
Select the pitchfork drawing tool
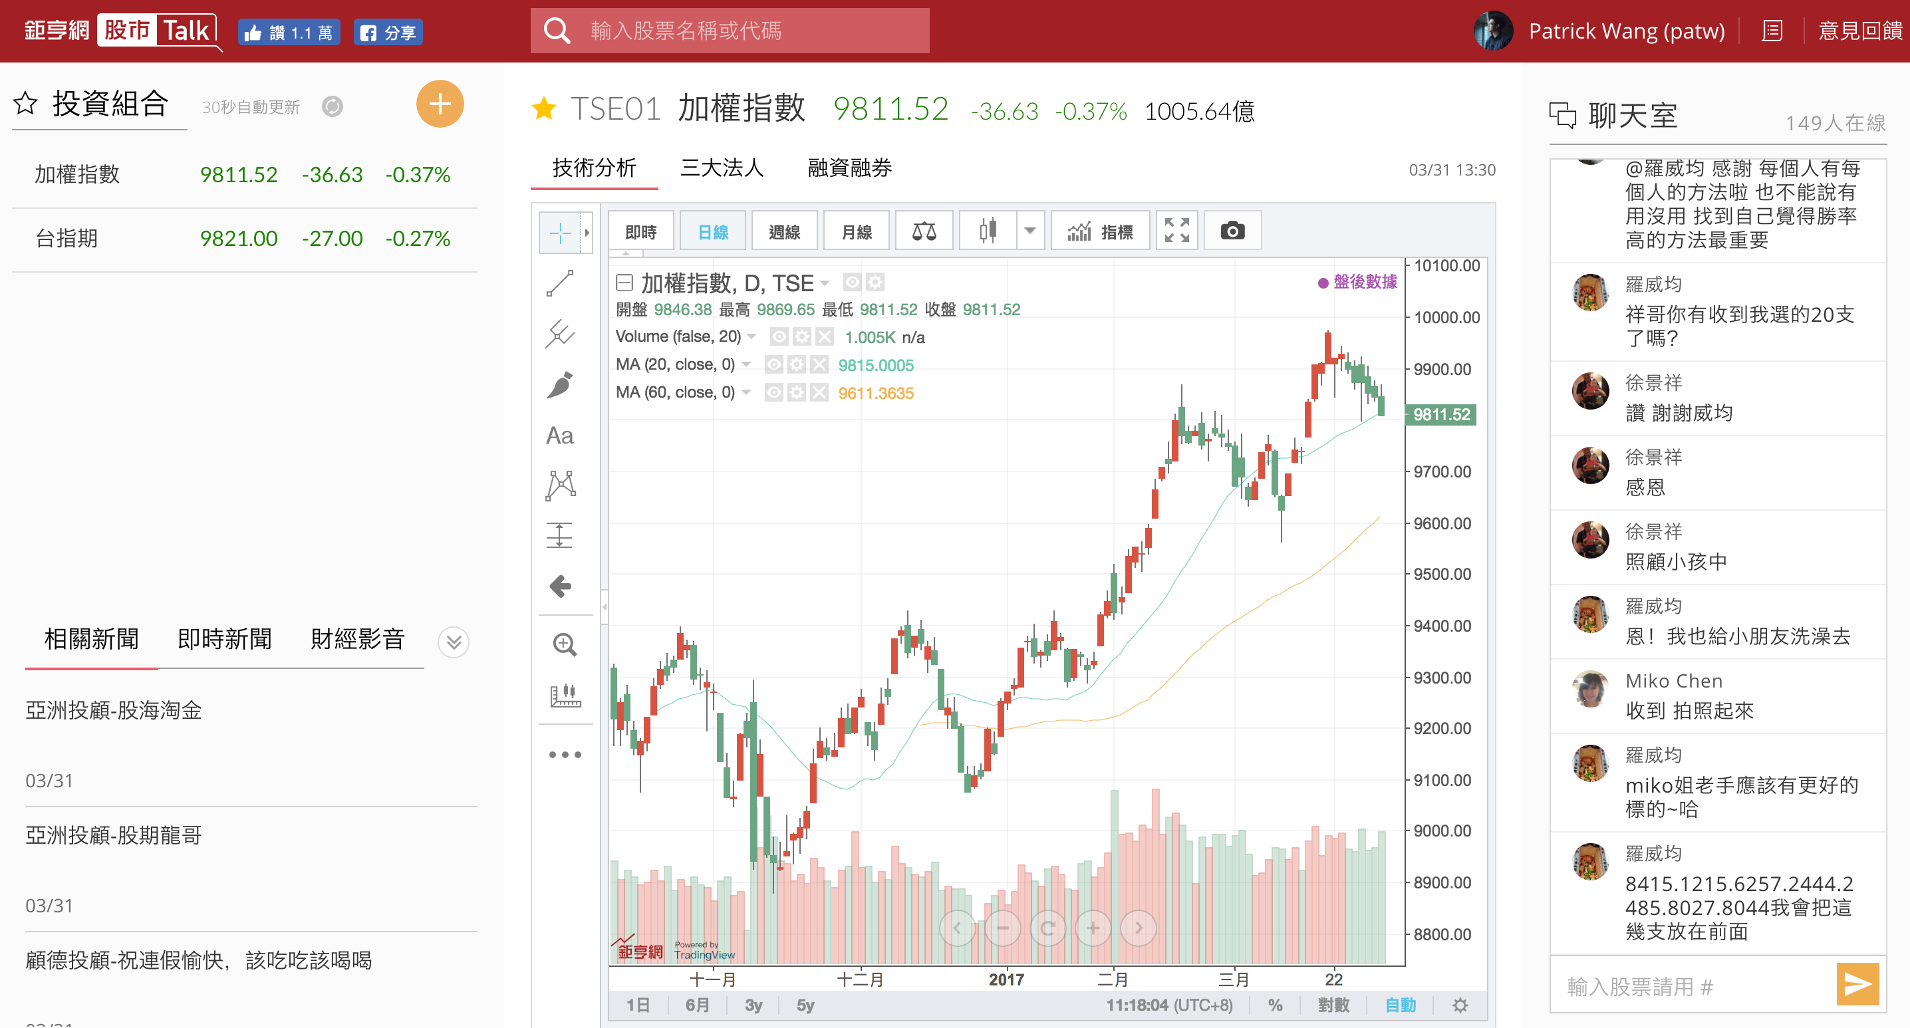click(x=560, y=334)
